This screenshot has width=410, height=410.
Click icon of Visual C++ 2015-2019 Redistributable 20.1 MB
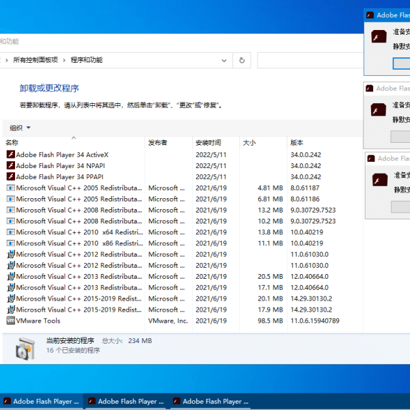click(10, 299)
